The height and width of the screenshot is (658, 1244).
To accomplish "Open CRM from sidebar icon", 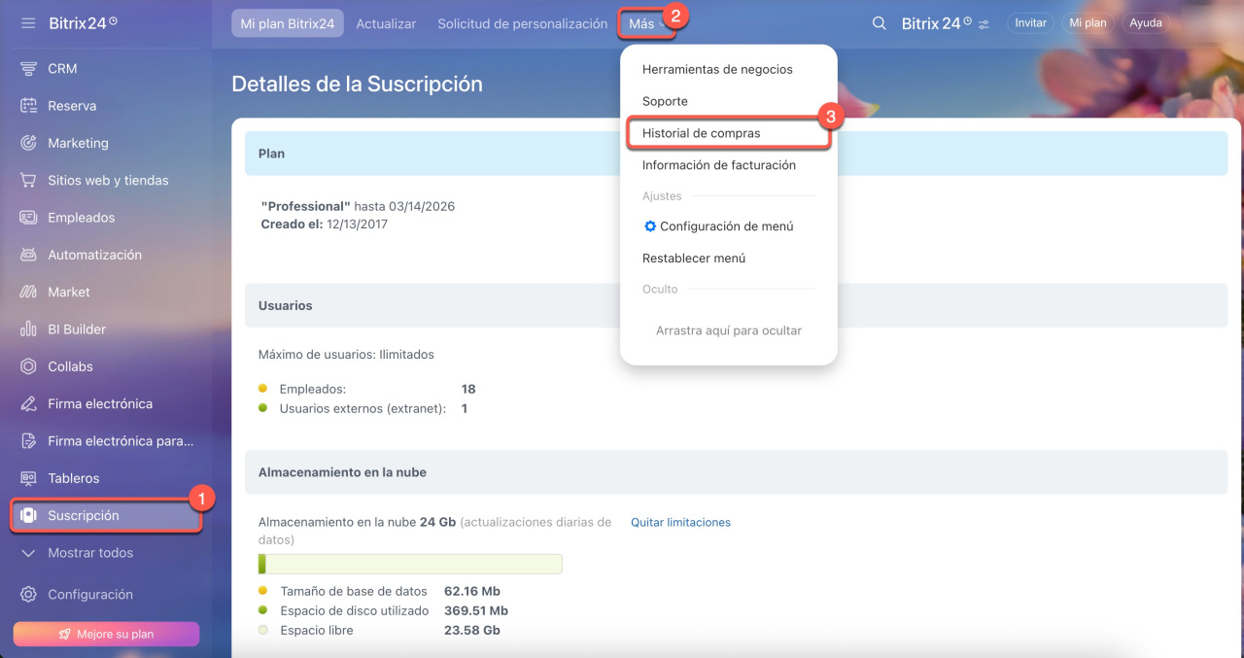I will [28, 69].
